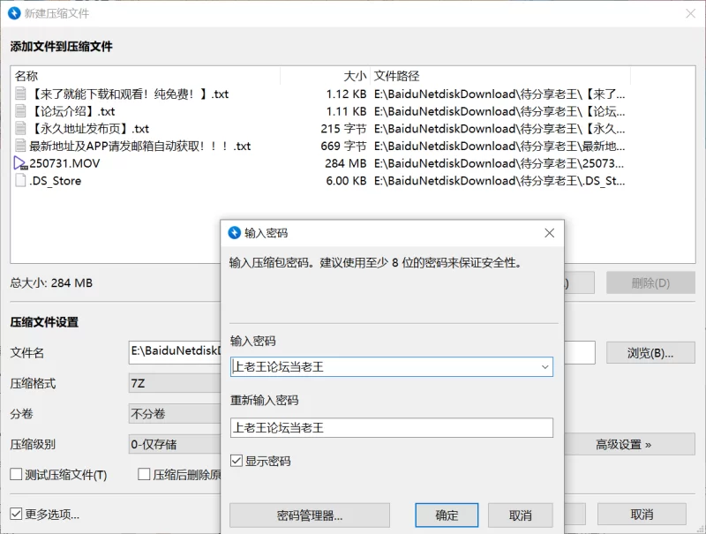Click the 最新地址及APP text file icon
The height and width of the screenshot is (534, 706).
pos(21,146)
